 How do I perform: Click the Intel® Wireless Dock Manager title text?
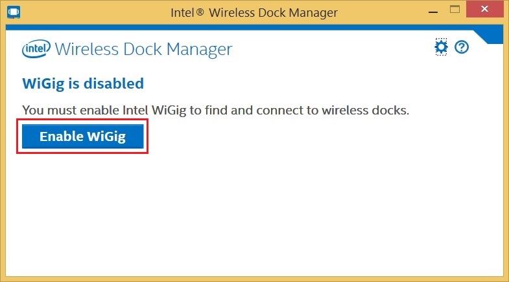coord(254,12)
